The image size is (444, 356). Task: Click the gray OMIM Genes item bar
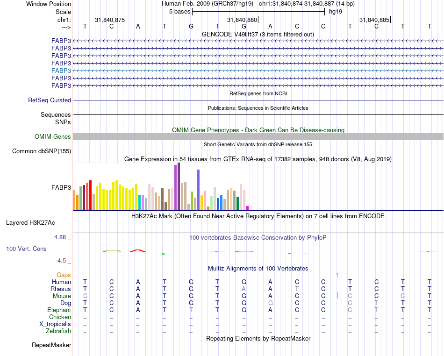pyautogui.click(x=258, y=137)
